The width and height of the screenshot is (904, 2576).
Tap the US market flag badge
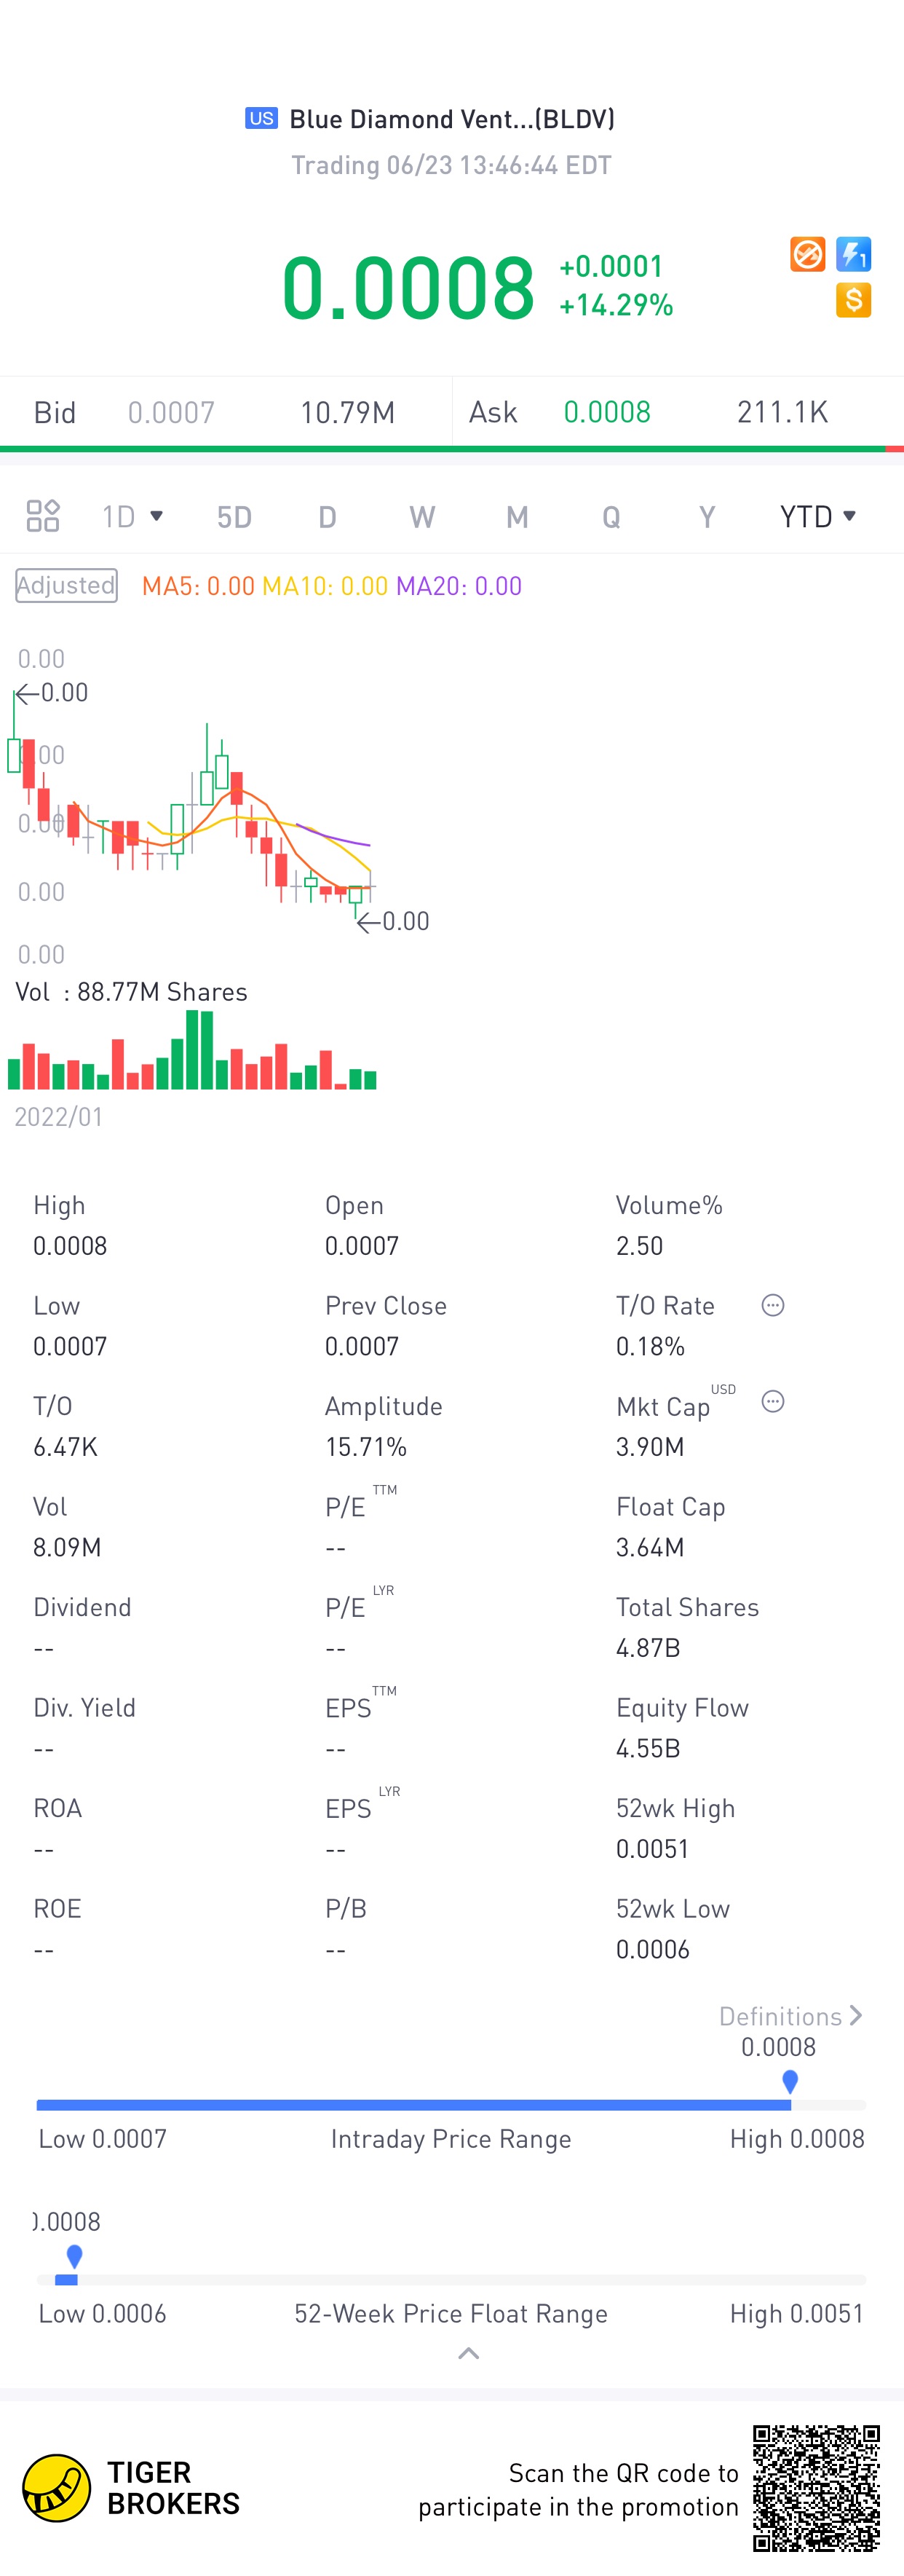pyautogui.click(x=262, y=119)
